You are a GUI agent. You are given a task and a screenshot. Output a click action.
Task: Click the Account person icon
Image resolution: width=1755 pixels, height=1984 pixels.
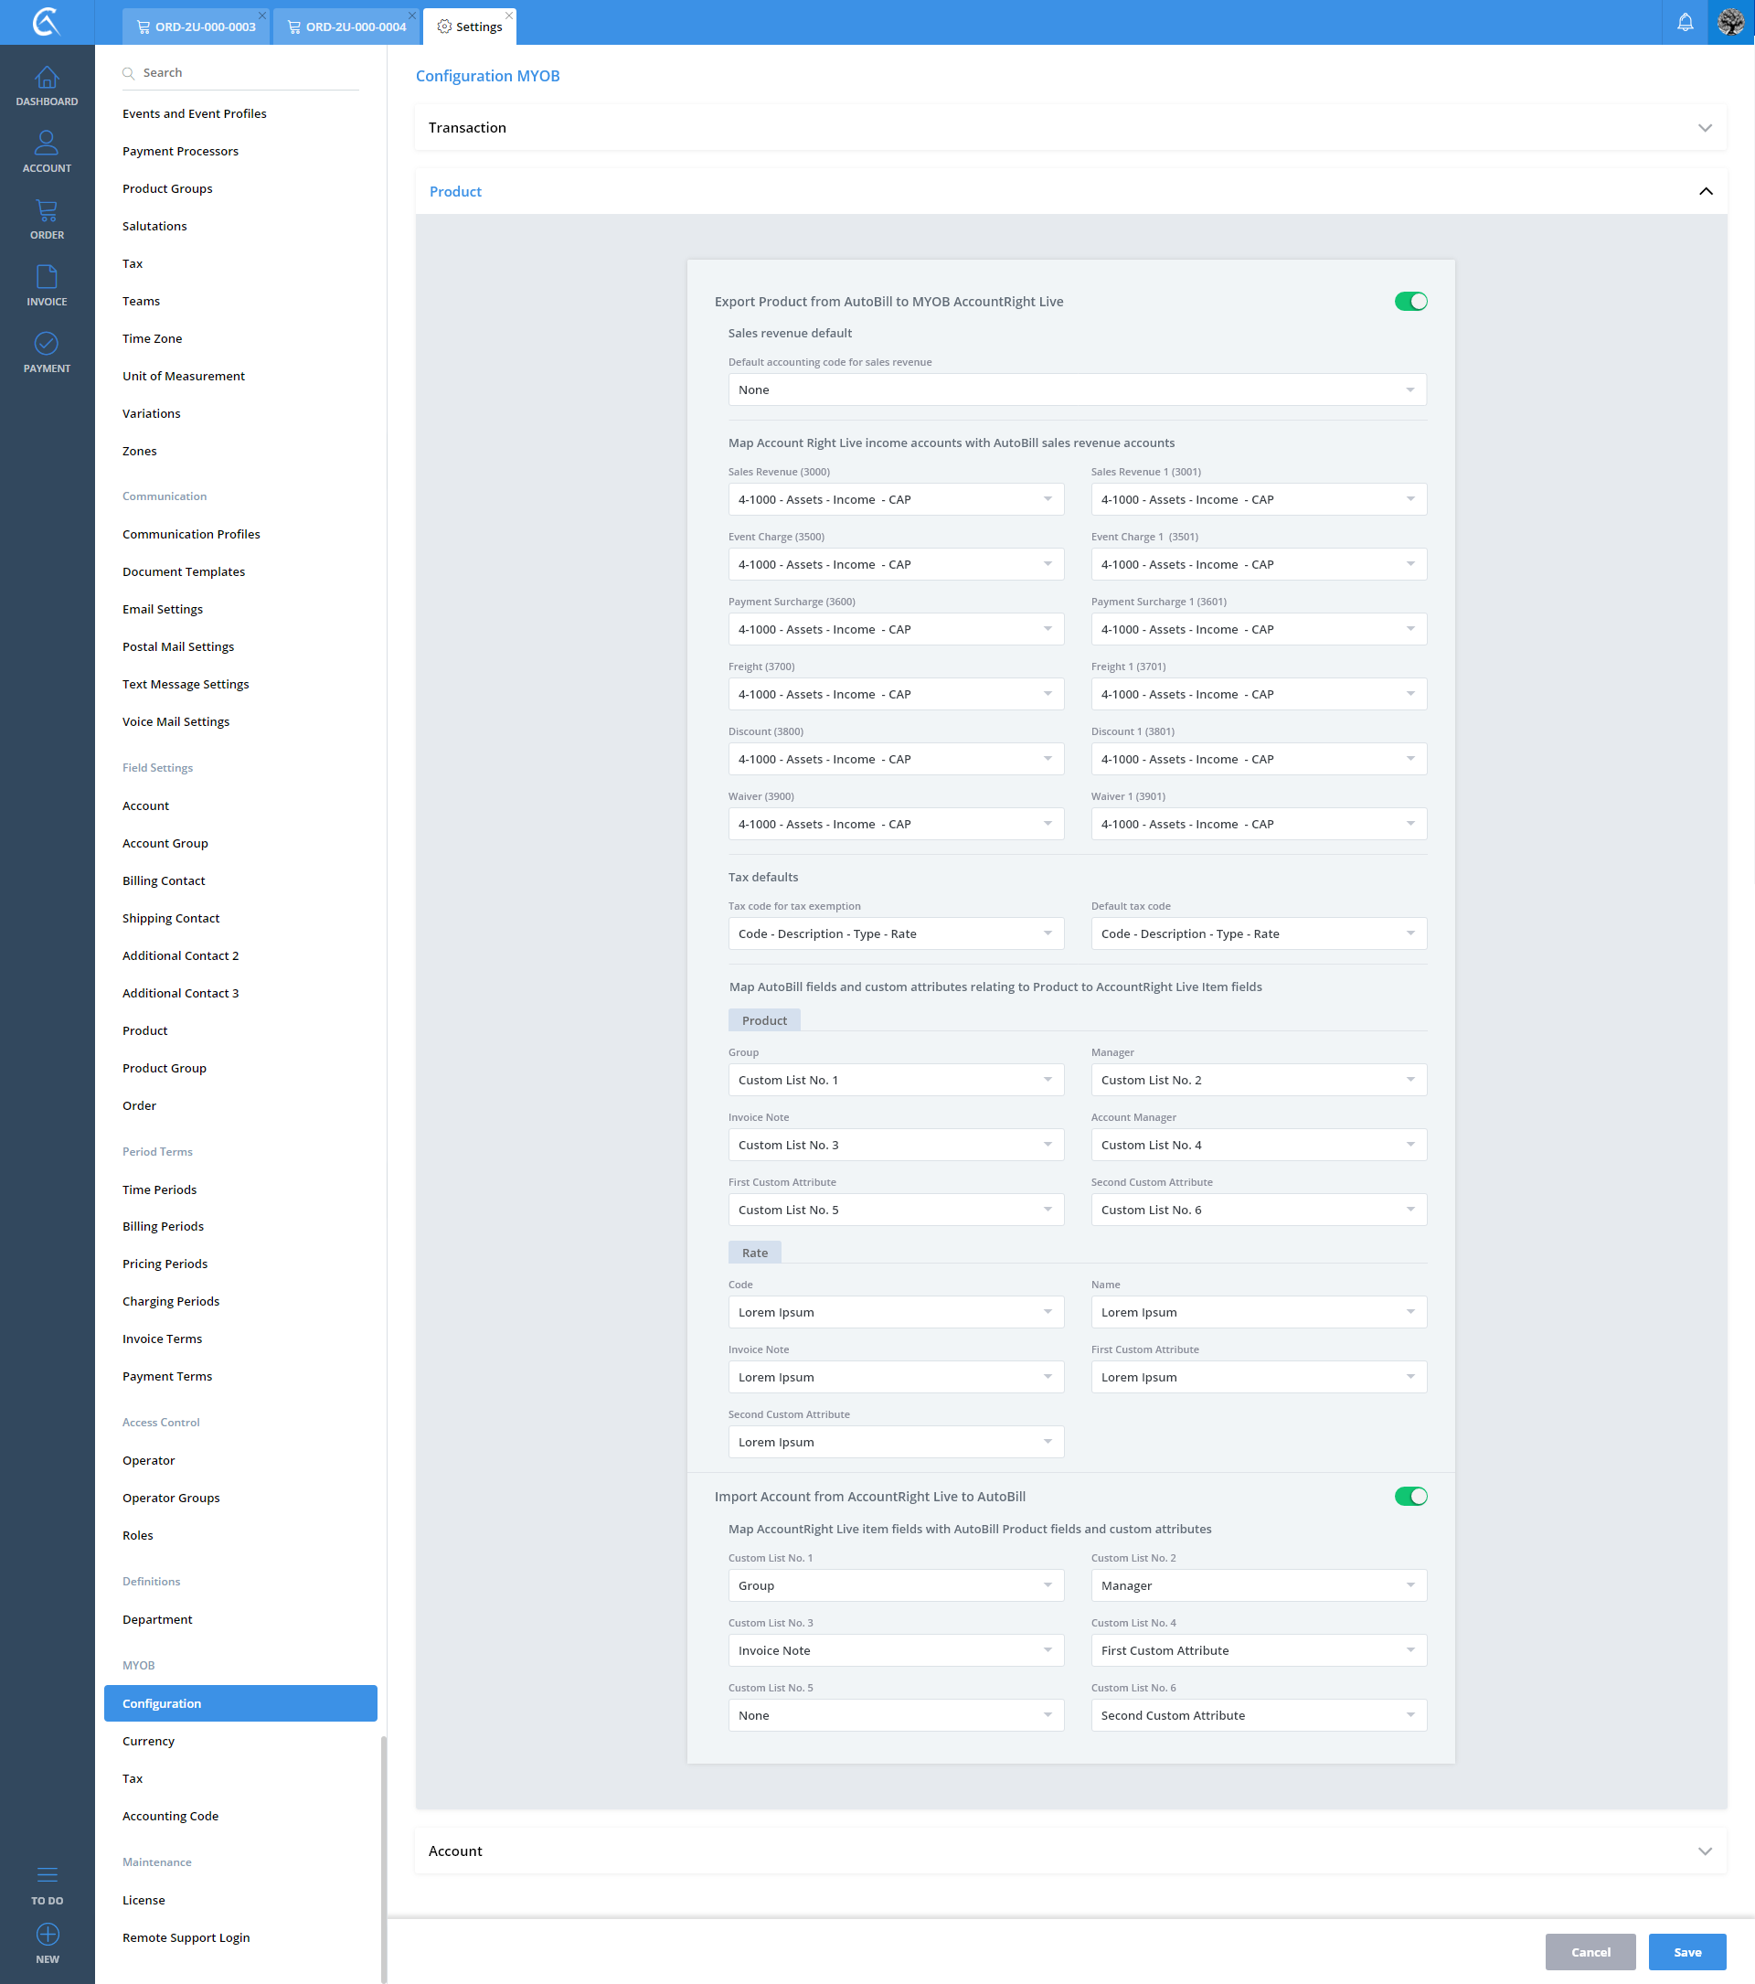[47, 144]
